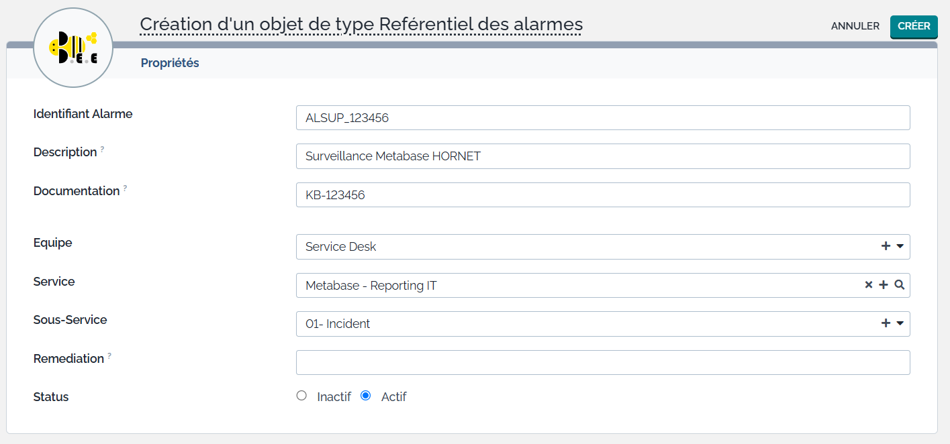Focus the Identifiant Alarme input field

pos(603,117)
